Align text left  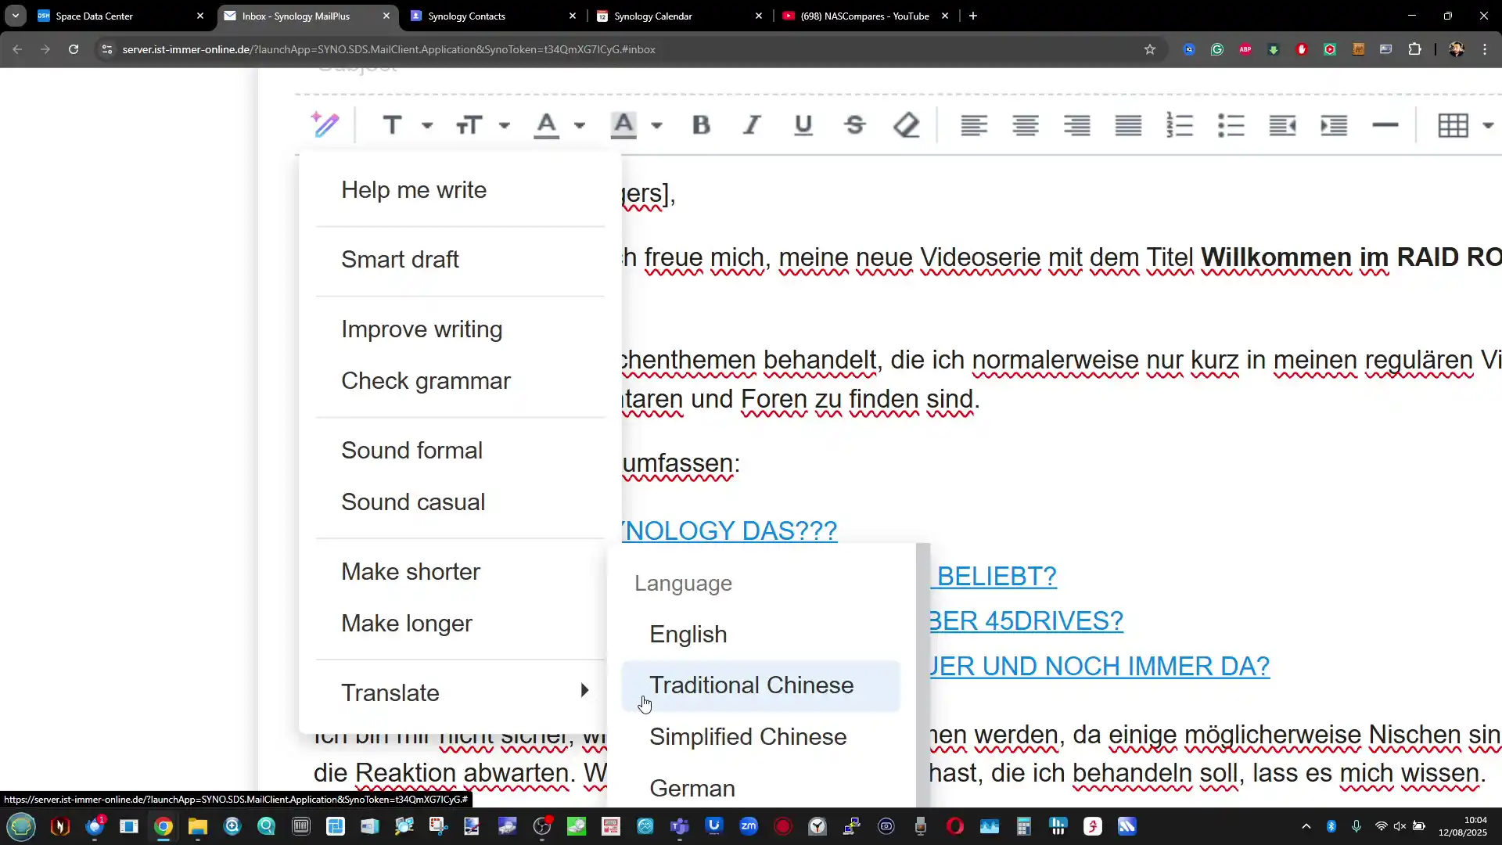974,125
